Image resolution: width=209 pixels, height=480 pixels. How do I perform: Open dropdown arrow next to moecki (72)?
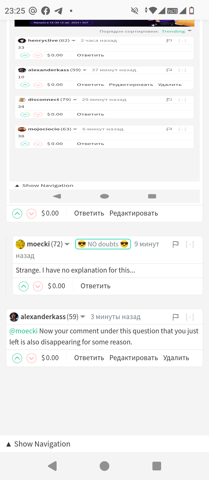(67, 244)
